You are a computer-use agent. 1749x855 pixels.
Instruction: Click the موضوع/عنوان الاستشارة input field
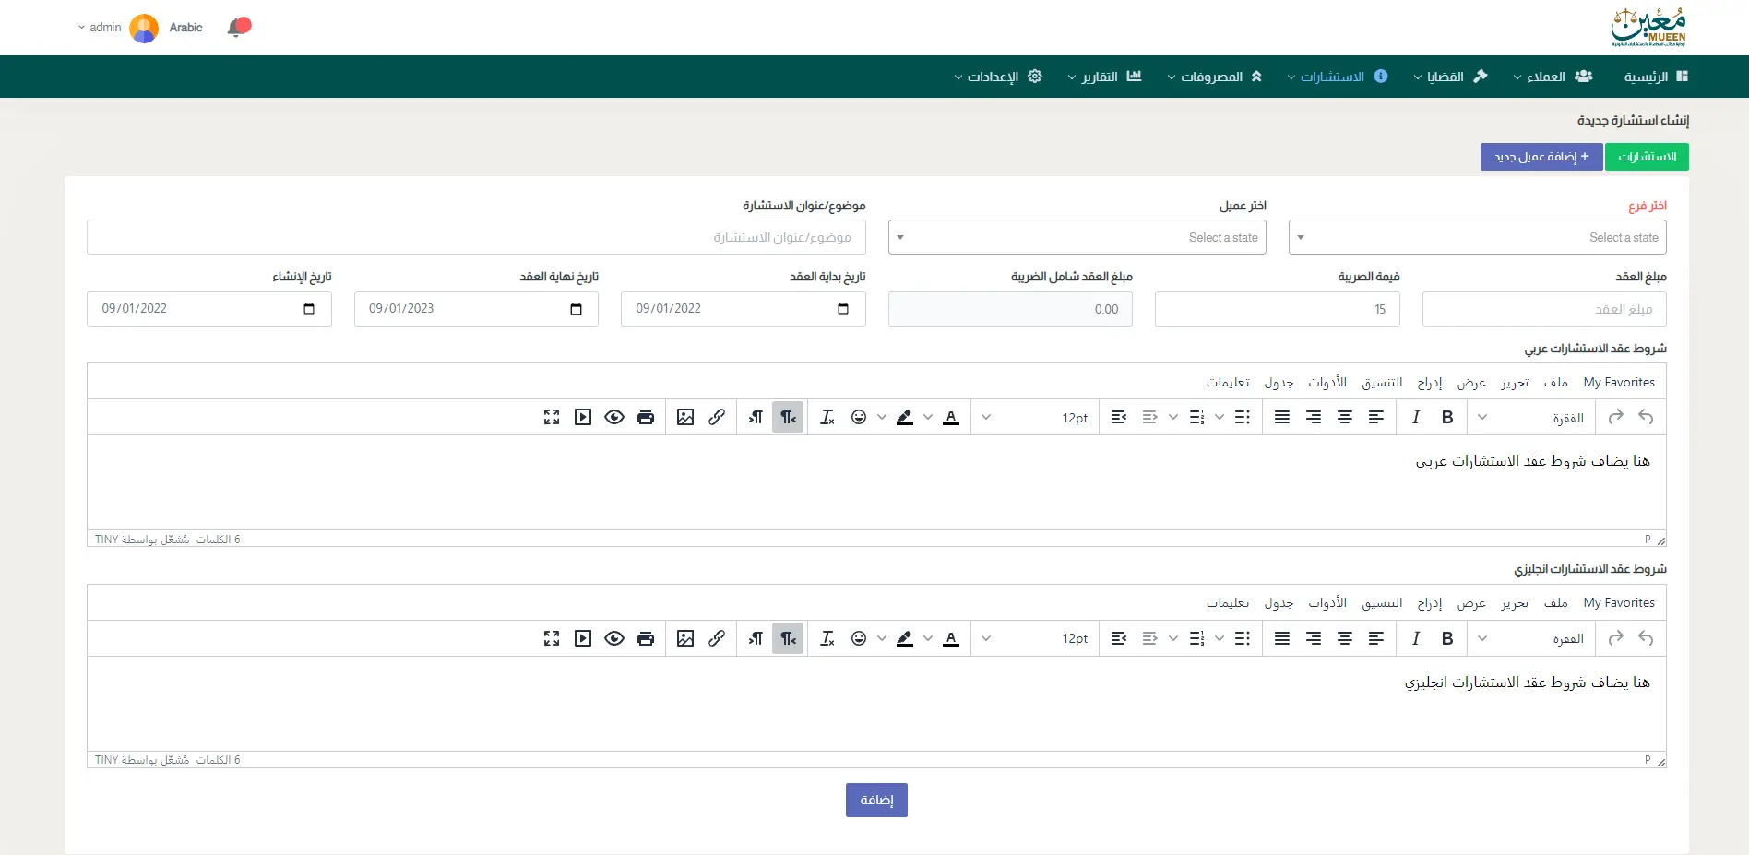tap(476, 238)
